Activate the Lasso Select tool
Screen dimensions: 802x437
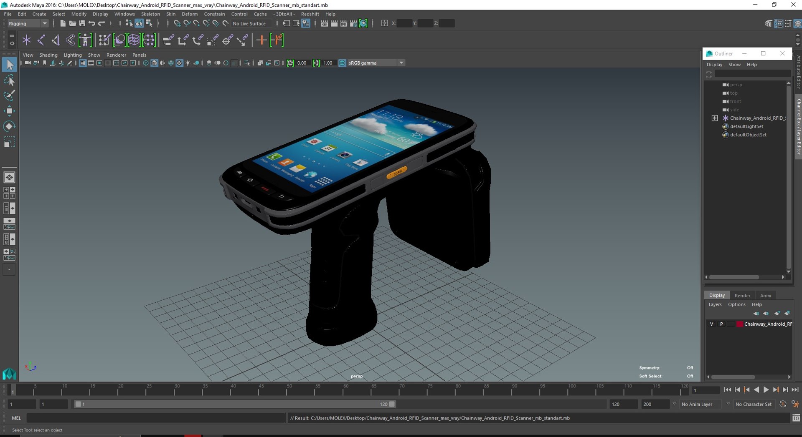click(9, 80)
